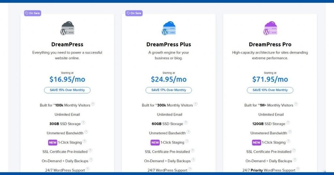Click the 'Built for ~1M+ Monthly Visitors' text
334x175 pixels.
tap(269, 105)
